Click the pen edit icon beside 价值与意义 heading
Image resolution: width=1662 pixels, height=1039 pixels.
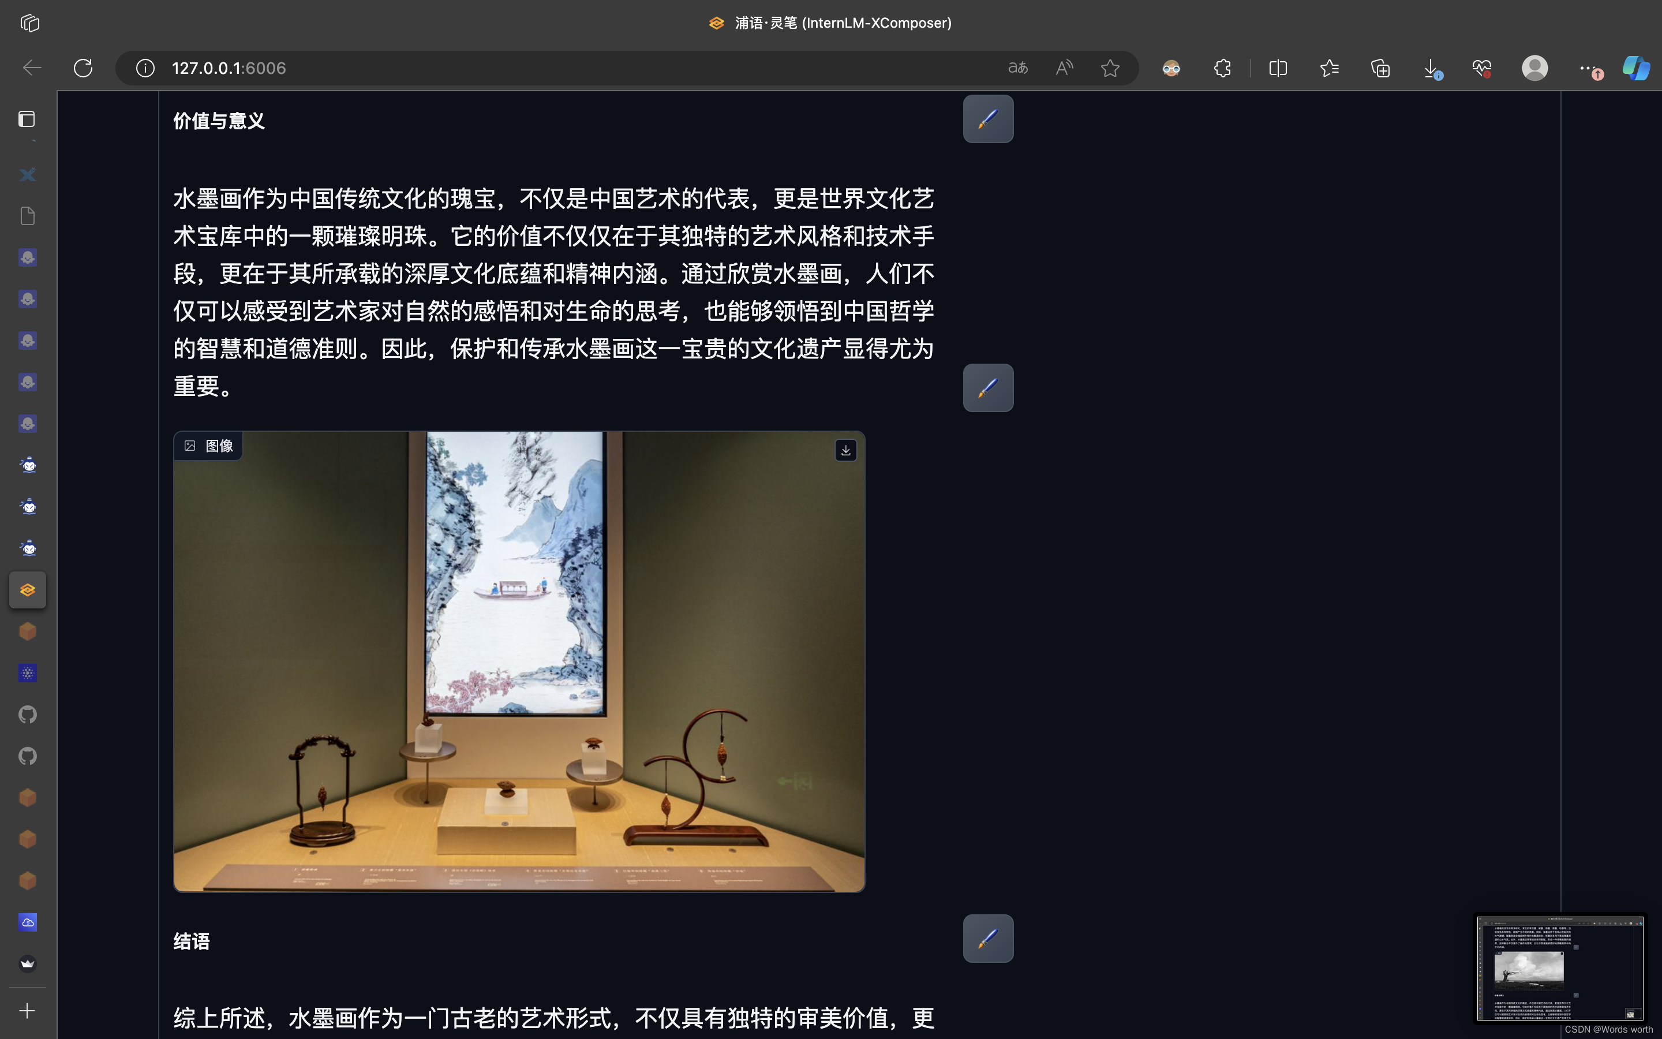click(987, 119)
